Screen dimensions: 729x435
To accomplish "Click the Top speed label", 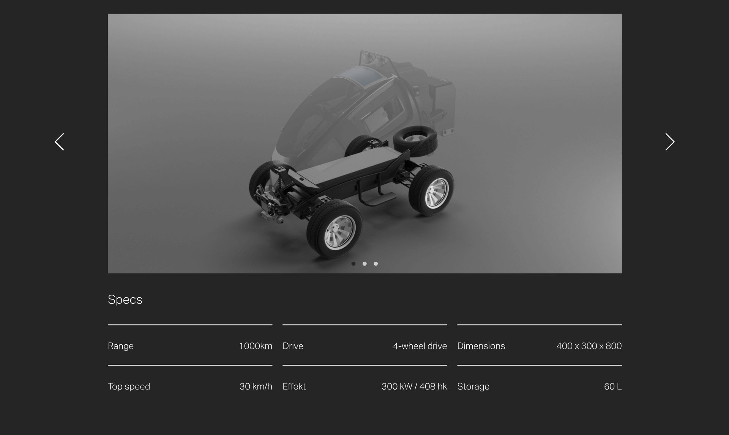I will (x=129, y=386).
